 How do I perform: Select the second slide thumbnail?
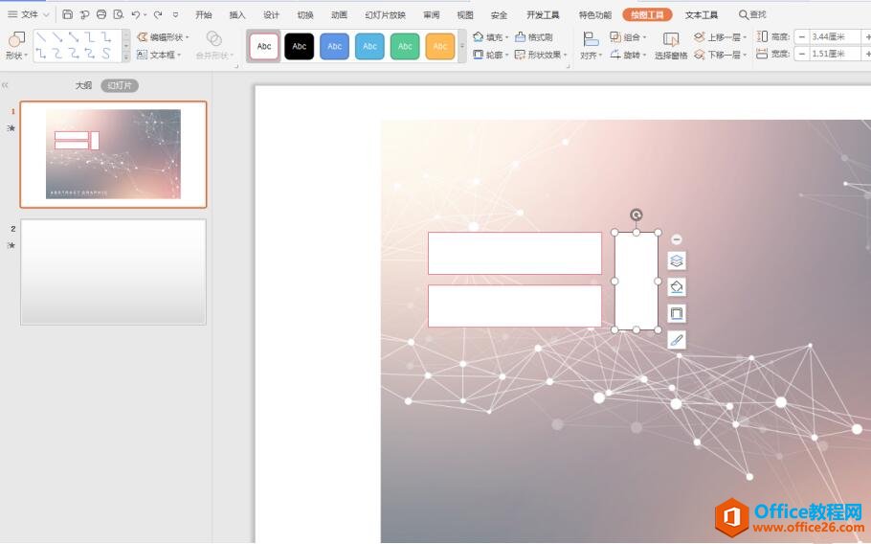113,272
